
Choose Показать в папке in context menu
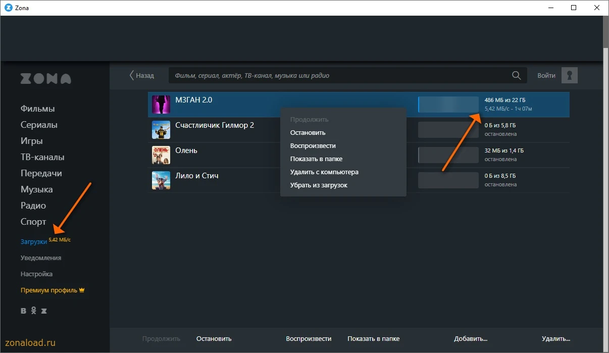316,159
